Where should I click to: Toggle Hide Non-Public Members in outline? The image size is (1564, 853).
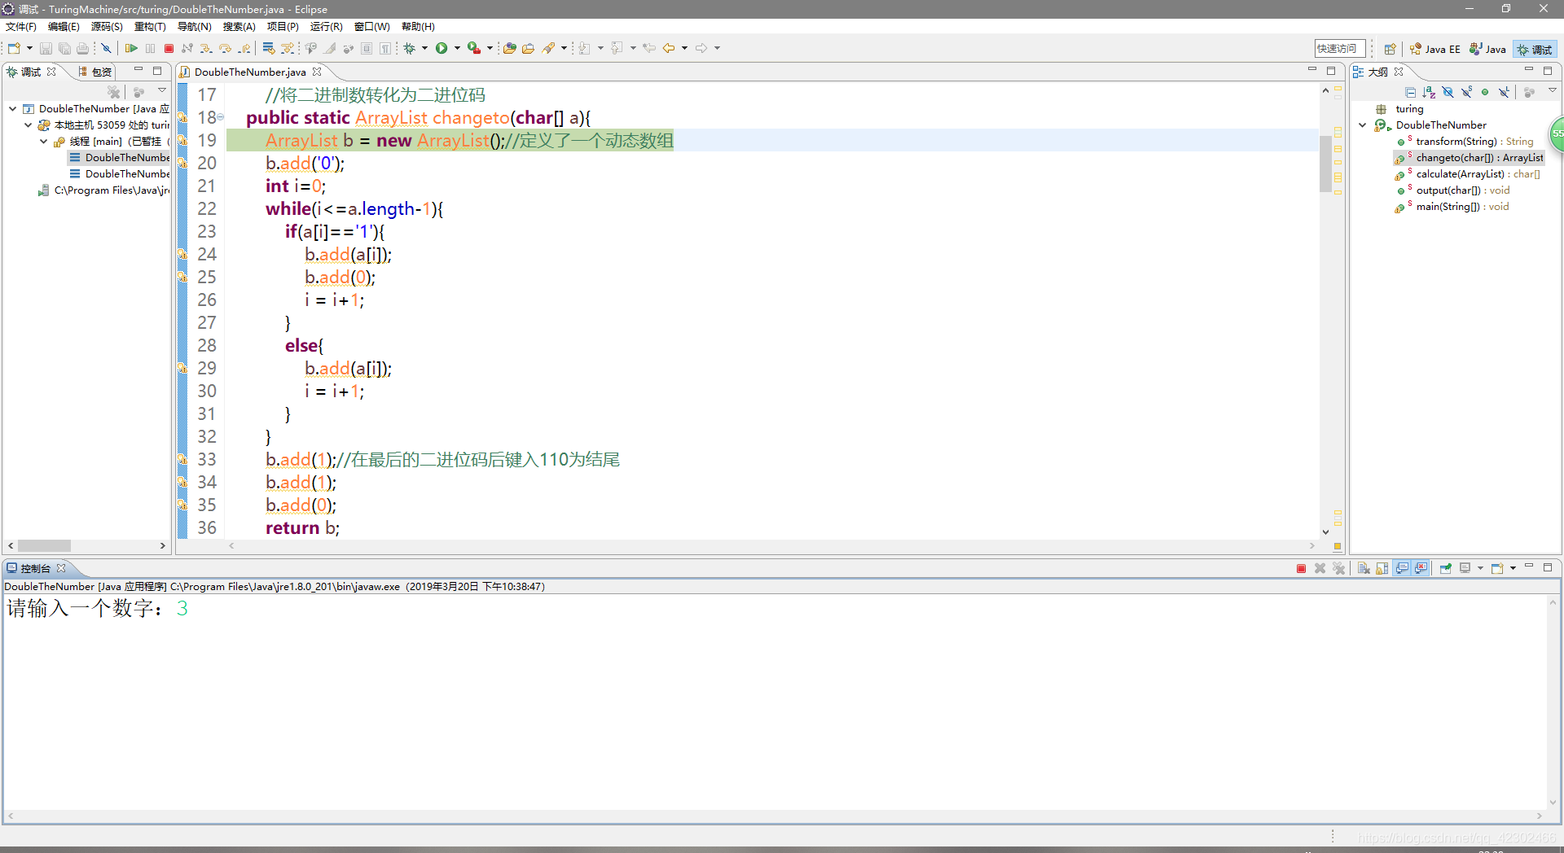coord(1485,93)
